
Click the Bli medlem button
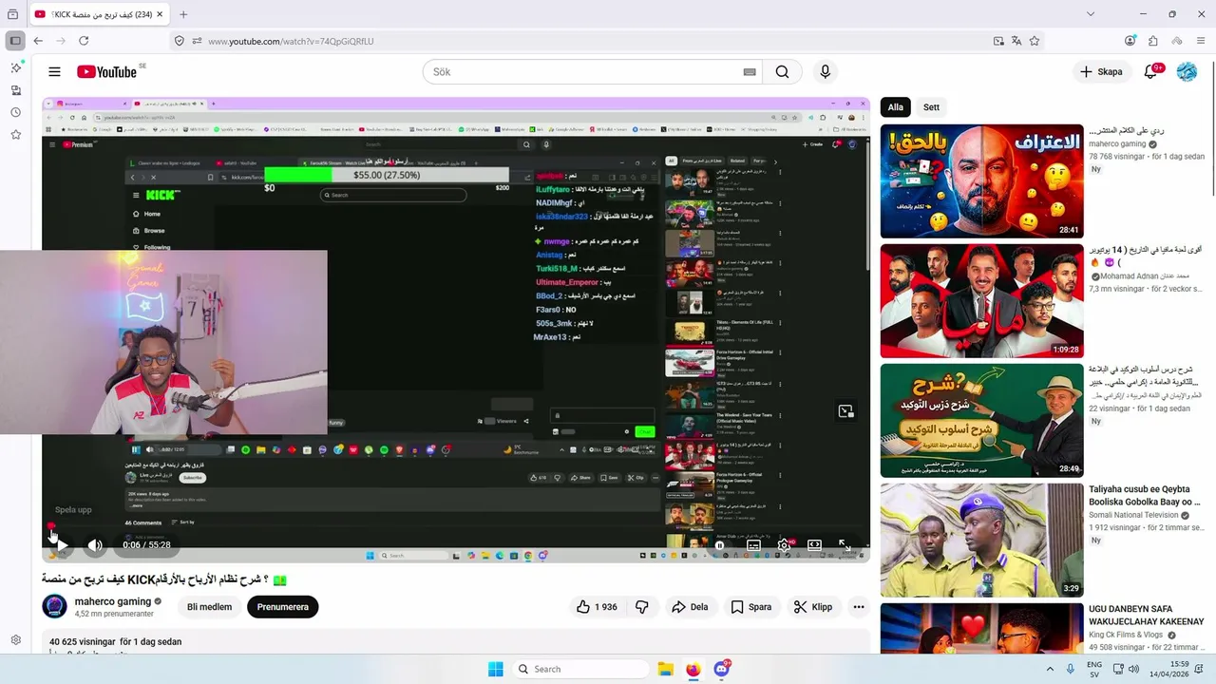pyautogui.click(x=209, y=607)
